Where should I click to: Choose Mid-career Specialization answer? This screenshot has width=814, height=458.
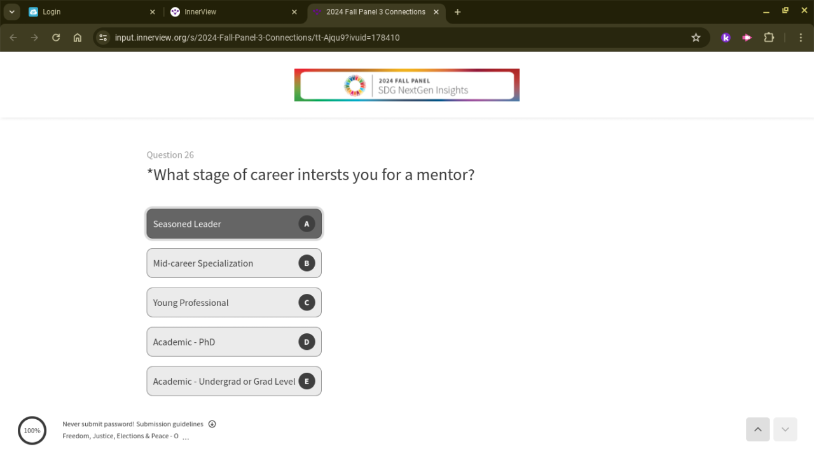[x=234, y=263]
